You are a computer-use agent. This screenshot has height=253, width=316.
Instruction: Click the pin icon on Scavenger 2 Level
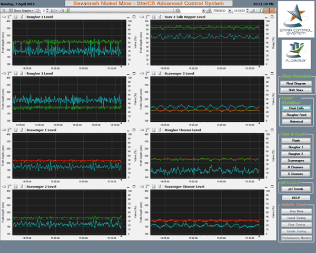tap(4, 187)
